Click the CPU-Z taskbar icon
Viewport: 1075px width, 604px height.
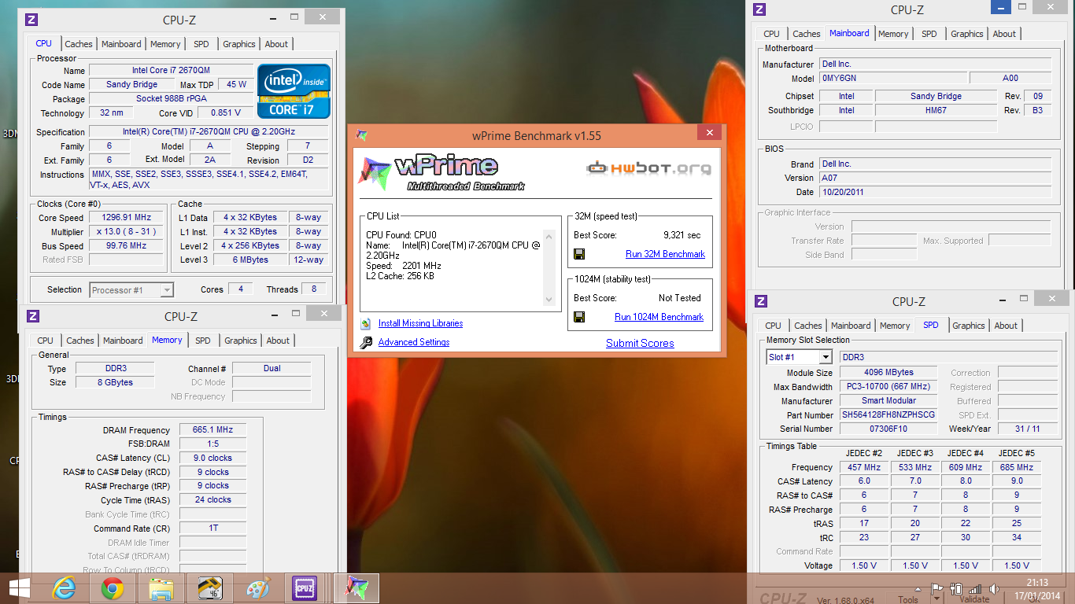pos(305,588)
